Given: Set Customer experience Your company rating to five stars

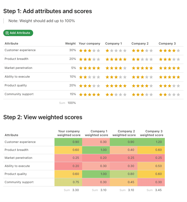Looking at the screenshot, I should (x=98, y=51).
